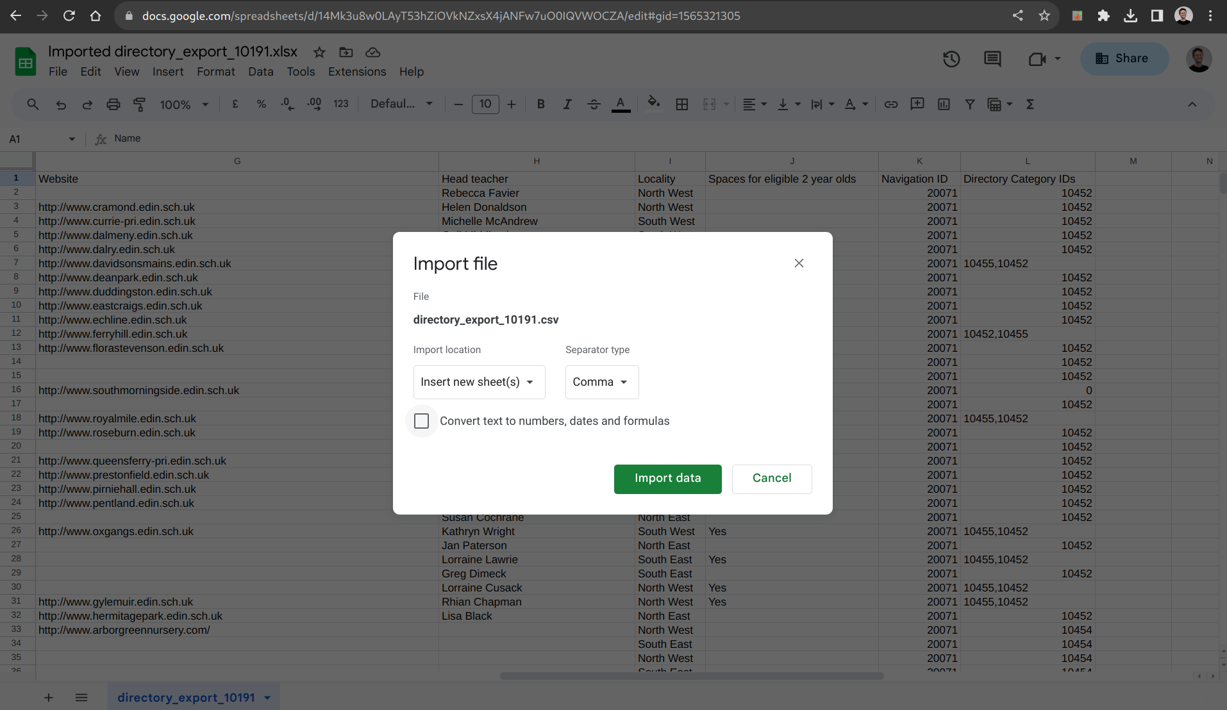Click the borders icon in toolbar
This screenshot has width=1227, height=710.
tap(682, 104)
